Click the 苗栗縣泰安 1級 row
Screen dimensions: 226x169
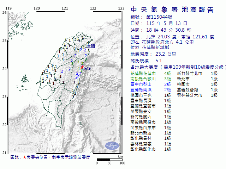(x=151, y=112)
